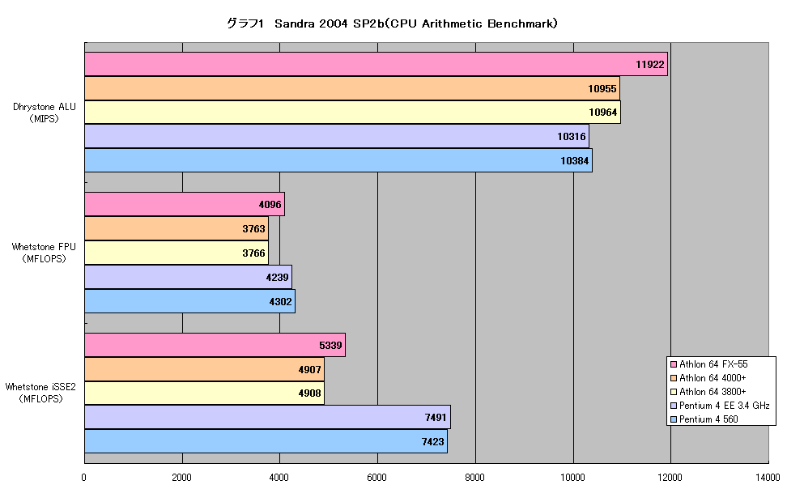Viewport: 787px width, 489px height.
Task: Click the blue bar labeled 10384
Action: click(338, 160)
